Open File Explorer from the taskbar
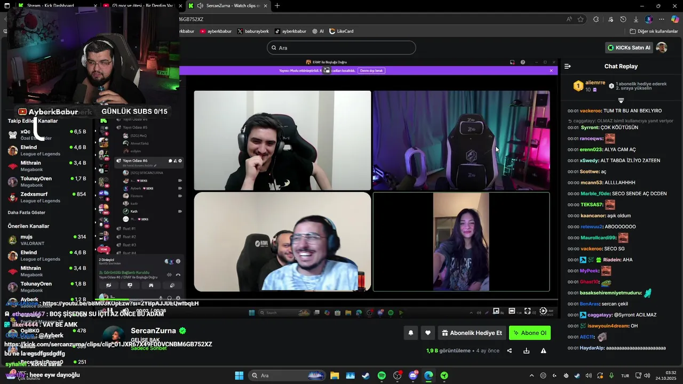This screenshot has width=683, height=384. [x=334, y=375]
